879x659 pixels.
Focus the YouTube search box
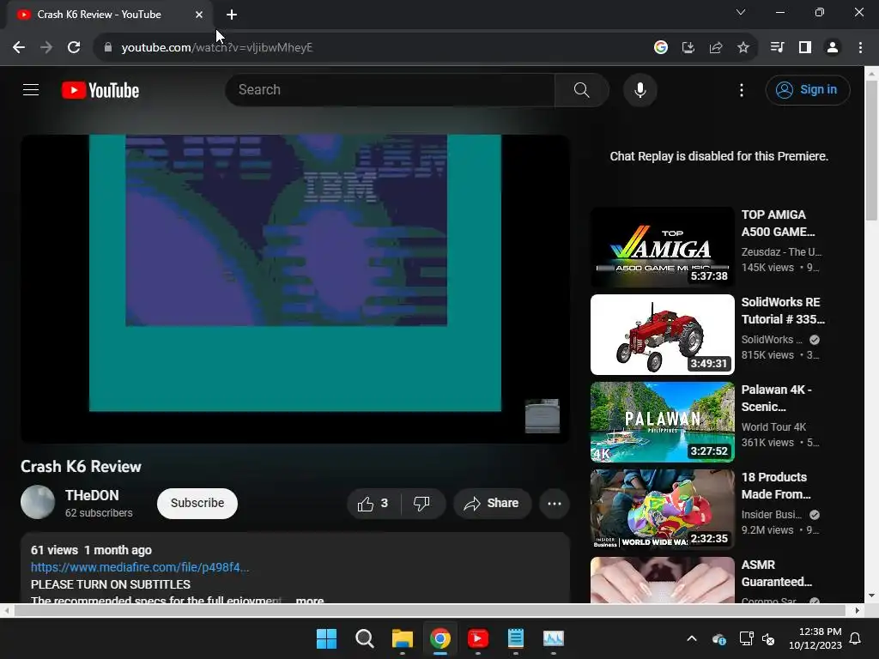click(x=391, y=89)
